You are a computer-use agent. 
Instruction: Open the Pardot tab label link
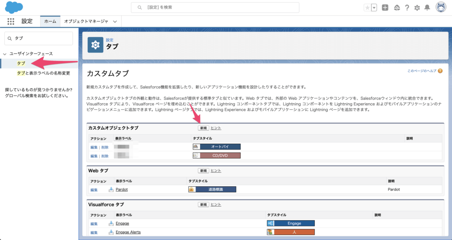click(122, 190)
